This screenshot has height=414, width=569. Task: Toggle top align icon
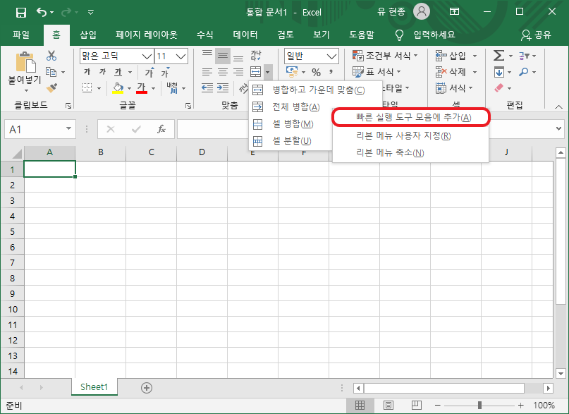coord(207,56)
